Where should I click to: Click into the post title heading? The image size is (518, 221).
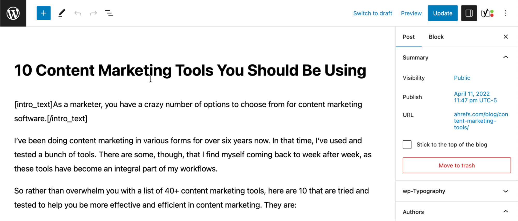190,70
